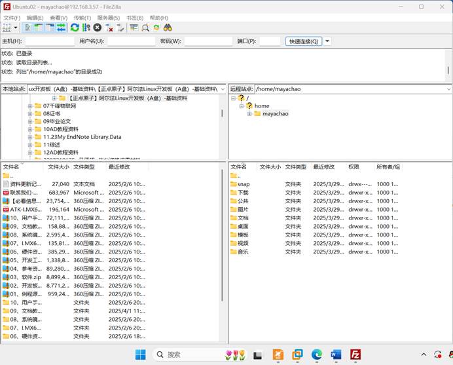Viewport: 453px width, 365px height.
Task: Click the taskbar 搜索 search box
Action: [x=200, y=355]
